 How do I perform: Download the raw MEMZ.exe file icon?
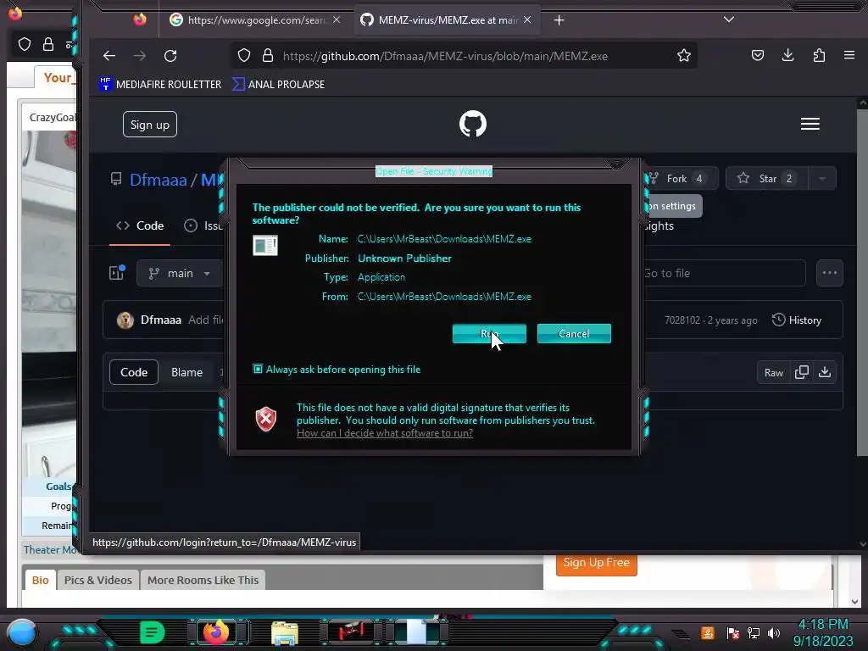click(x=824, y=373)
